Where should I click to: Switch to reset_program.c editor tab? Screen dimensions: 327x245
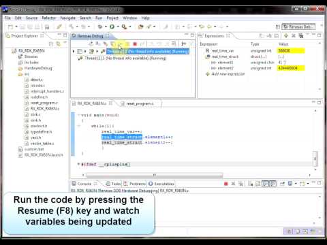pyautogui.click(x=140, y=103)
